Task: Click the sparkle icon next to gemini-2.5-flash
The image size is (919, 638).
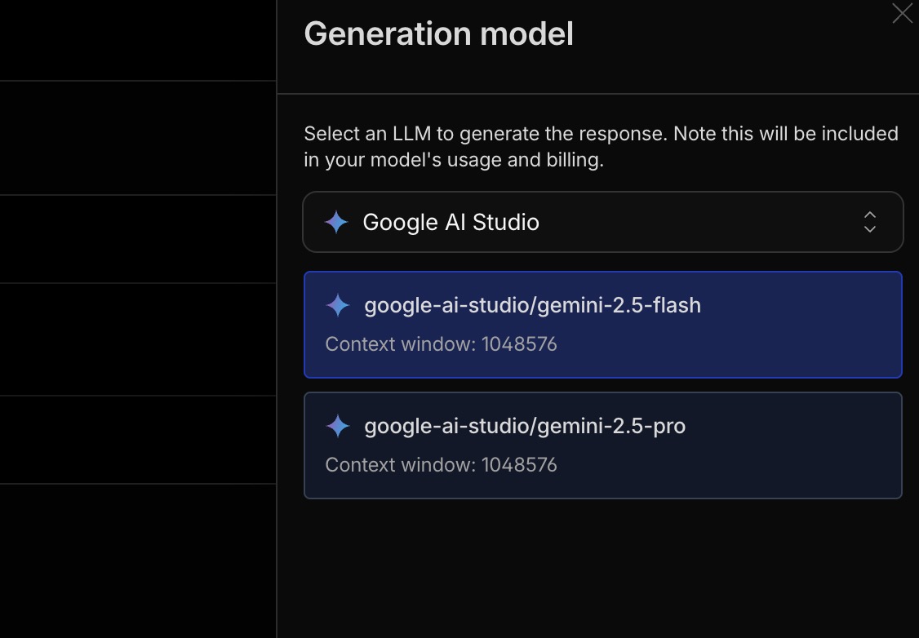Action: click(x=338, y=305)
